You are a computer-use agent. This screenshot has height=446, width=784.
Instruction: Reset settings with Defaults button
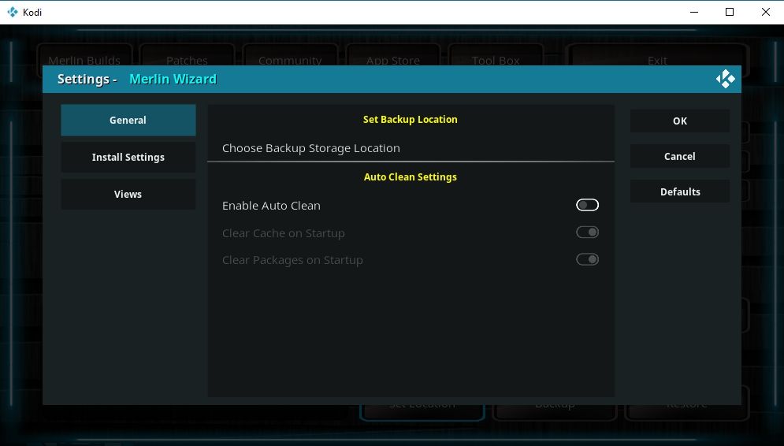679,191
